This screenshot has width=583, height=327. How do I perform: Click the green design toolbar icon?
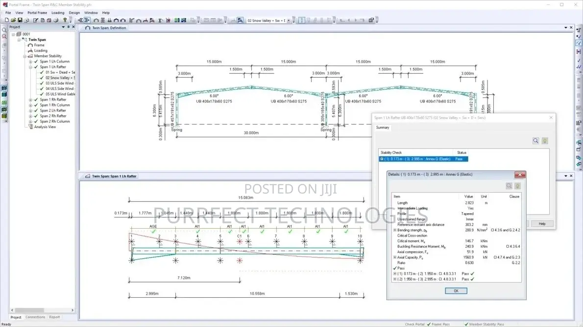(x=177, y=20)
